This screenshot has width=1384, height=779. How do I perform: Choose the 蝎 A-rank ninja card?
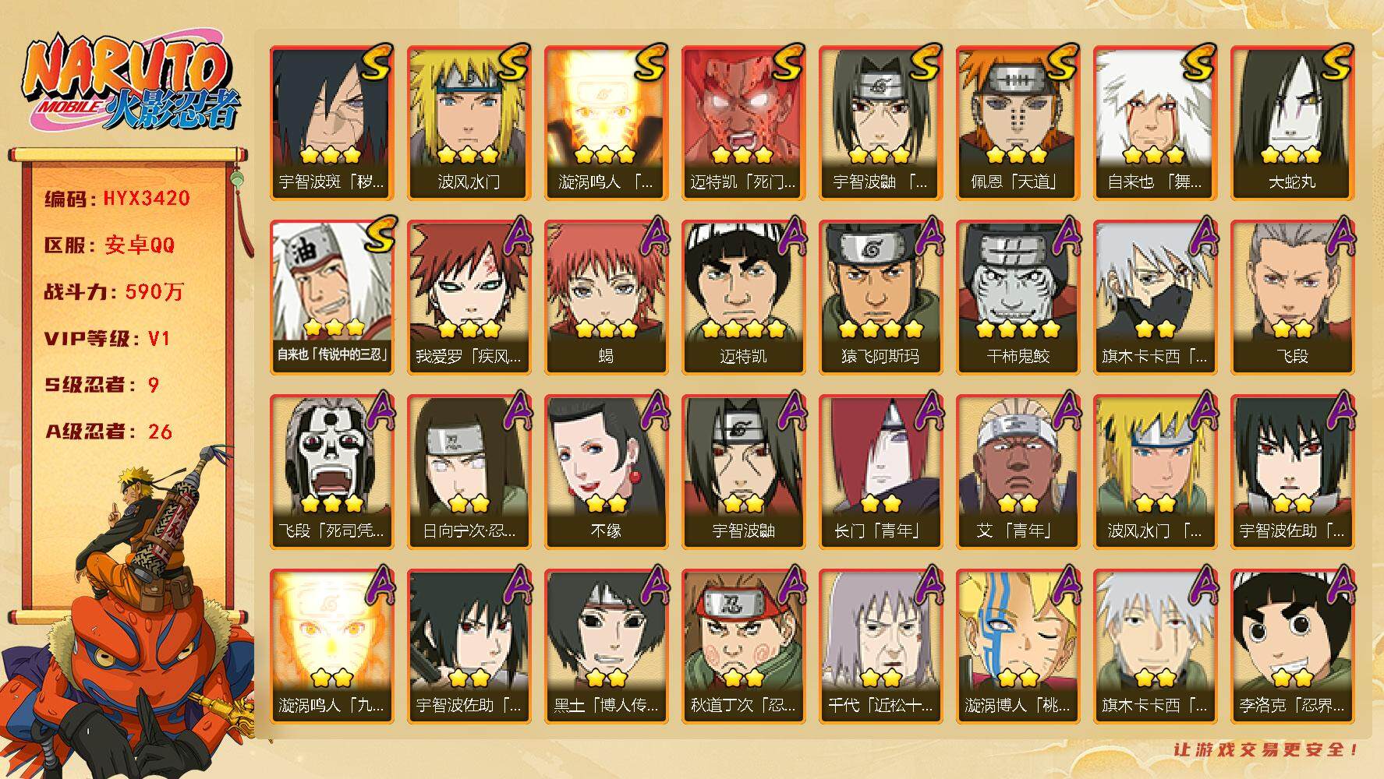click(606, 297)
